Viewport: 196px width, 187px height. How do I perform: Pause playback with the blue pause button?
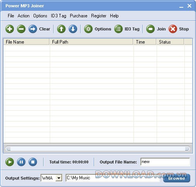[x=21, y=162]
